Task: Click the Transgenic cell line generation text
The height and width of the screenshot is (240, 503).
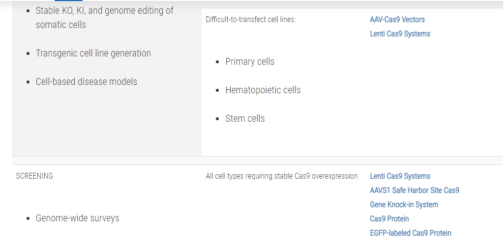Action: tap(93, 53)
